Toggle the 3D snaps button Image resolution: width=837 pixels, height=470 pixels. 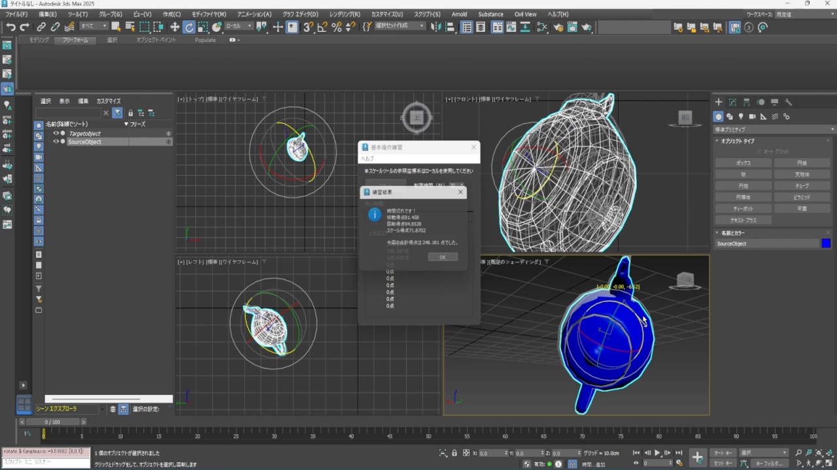coord(308,27)
